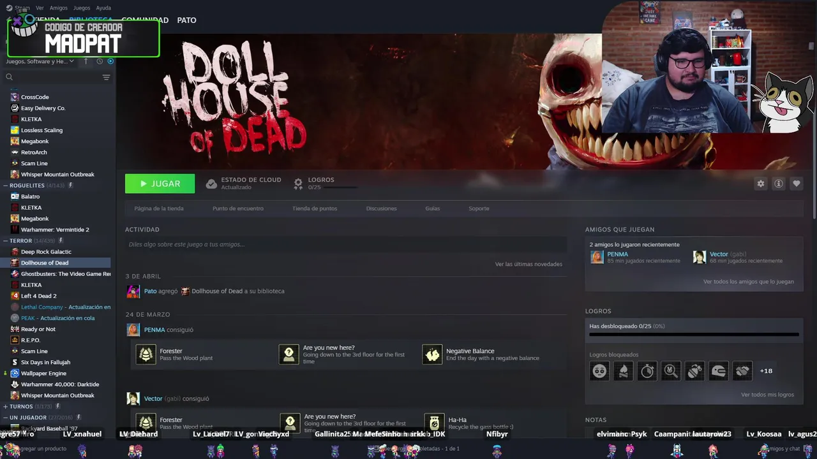The image size is (817, 459).
Task: Open the library filter options icon
Action: [106, 77]
